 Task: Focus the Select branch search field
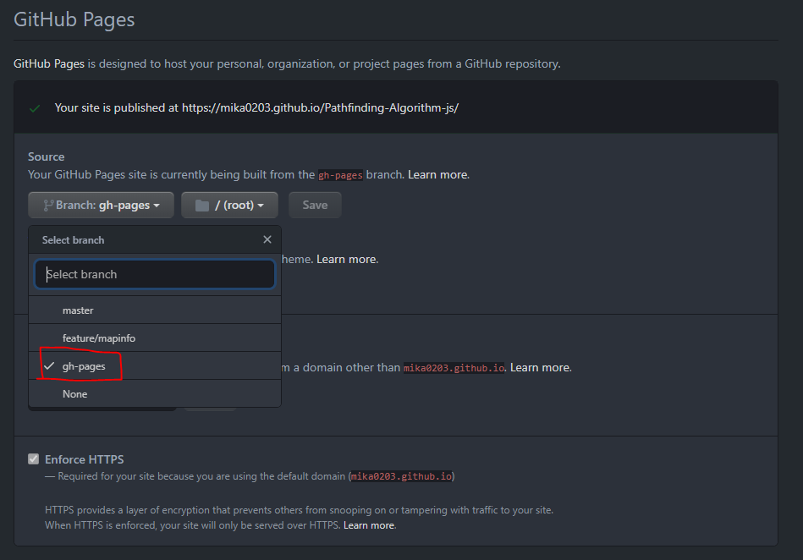click(x=155, y=274)
